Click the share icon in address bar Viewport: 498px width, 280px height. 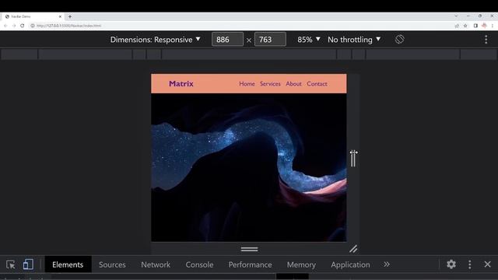(x=457, y=26)
